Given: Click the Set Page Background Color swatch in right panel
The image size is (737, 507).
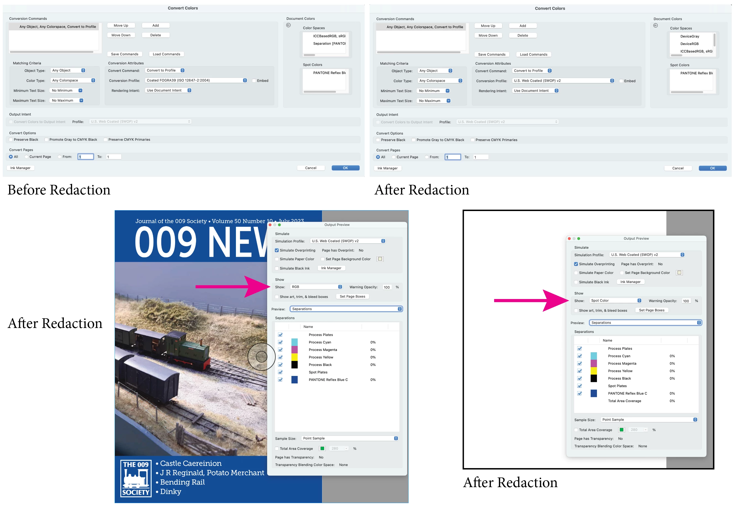Looking at the screenshot, I should [679, 273].
